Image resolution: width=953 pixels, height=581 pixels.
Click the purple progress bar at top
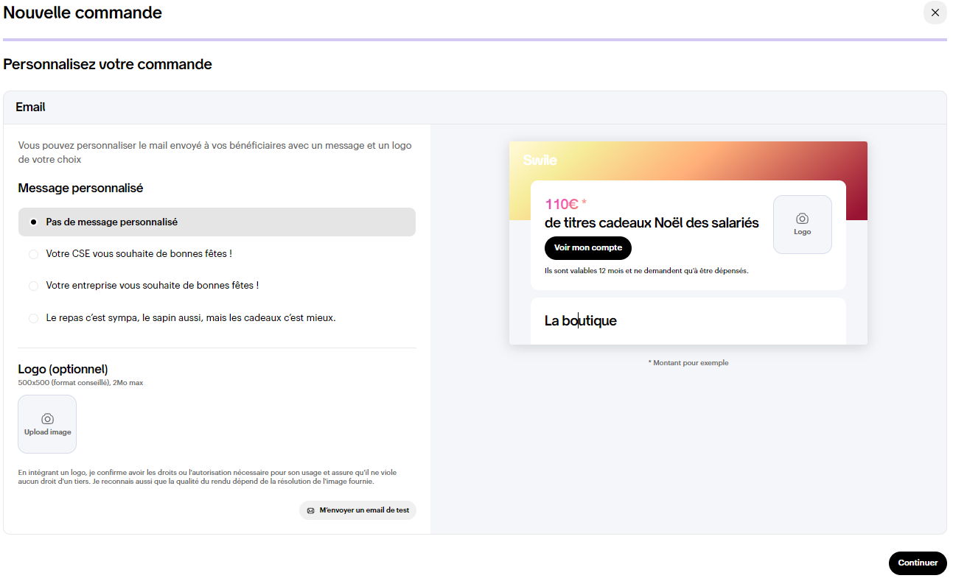pyautogui.click(x=475, y=40)
